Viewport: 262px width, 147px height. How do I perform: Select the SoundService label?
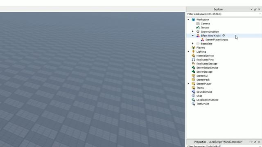[x=204, y=91]
